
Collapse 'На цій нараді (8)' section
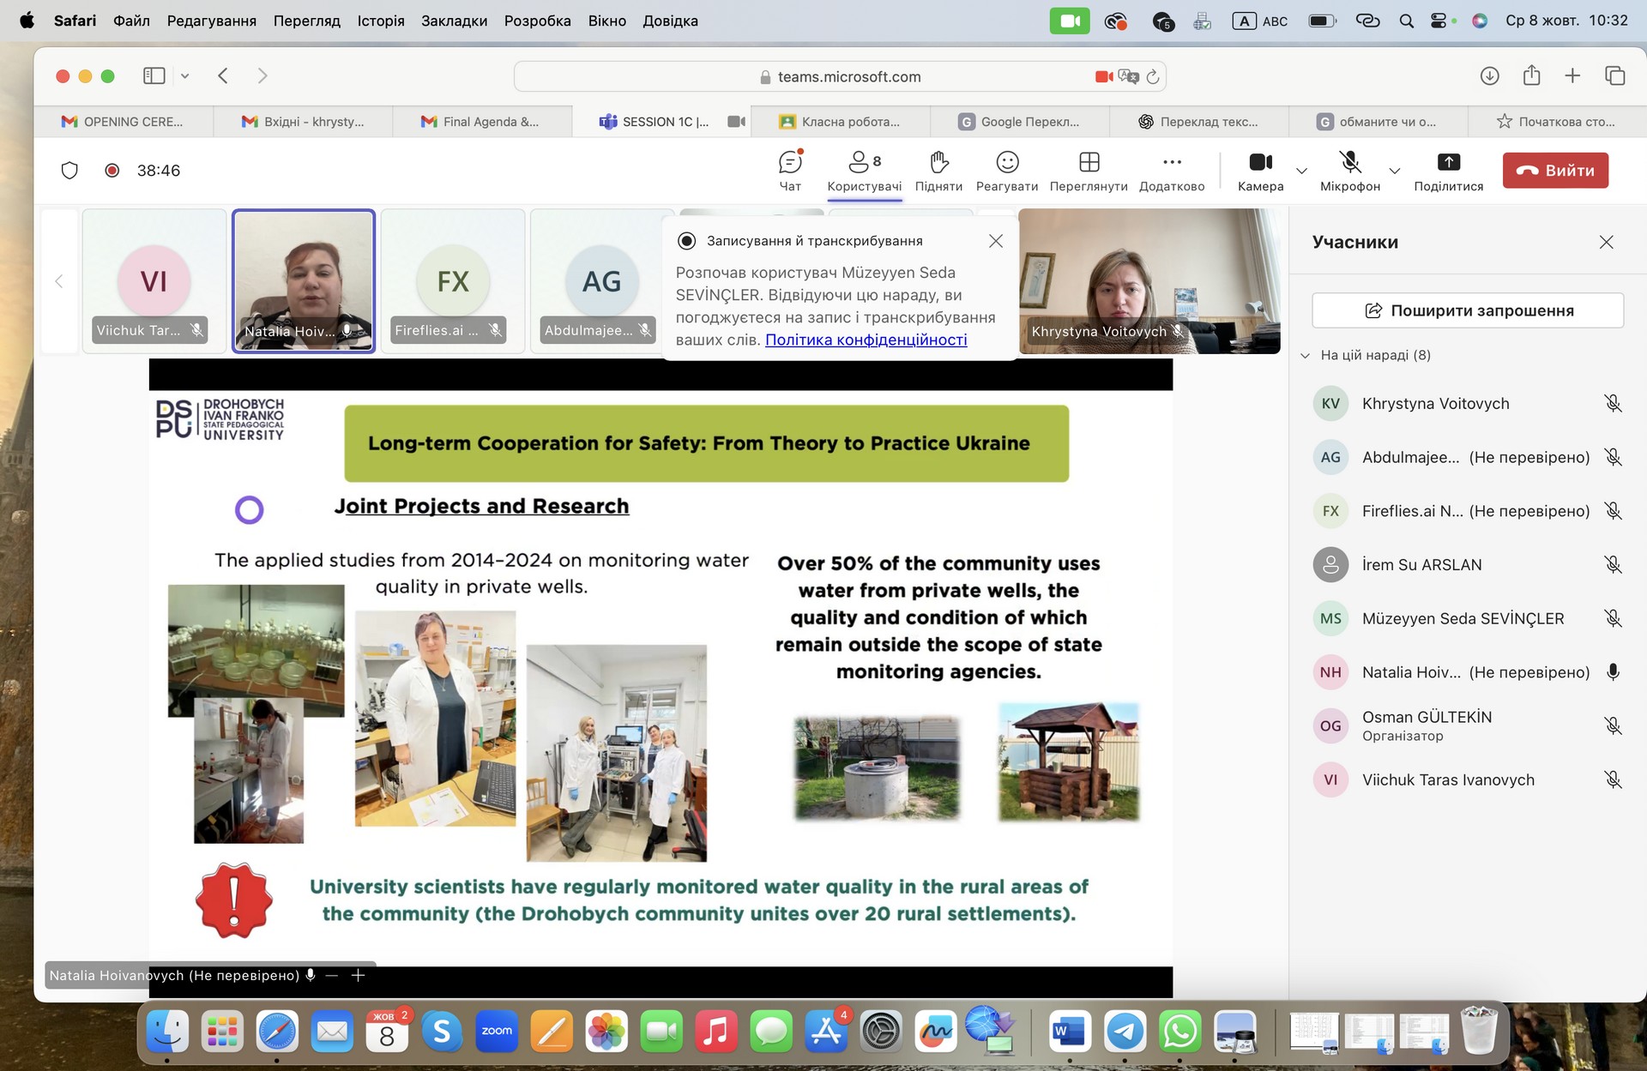click(x=1306, y=355)
